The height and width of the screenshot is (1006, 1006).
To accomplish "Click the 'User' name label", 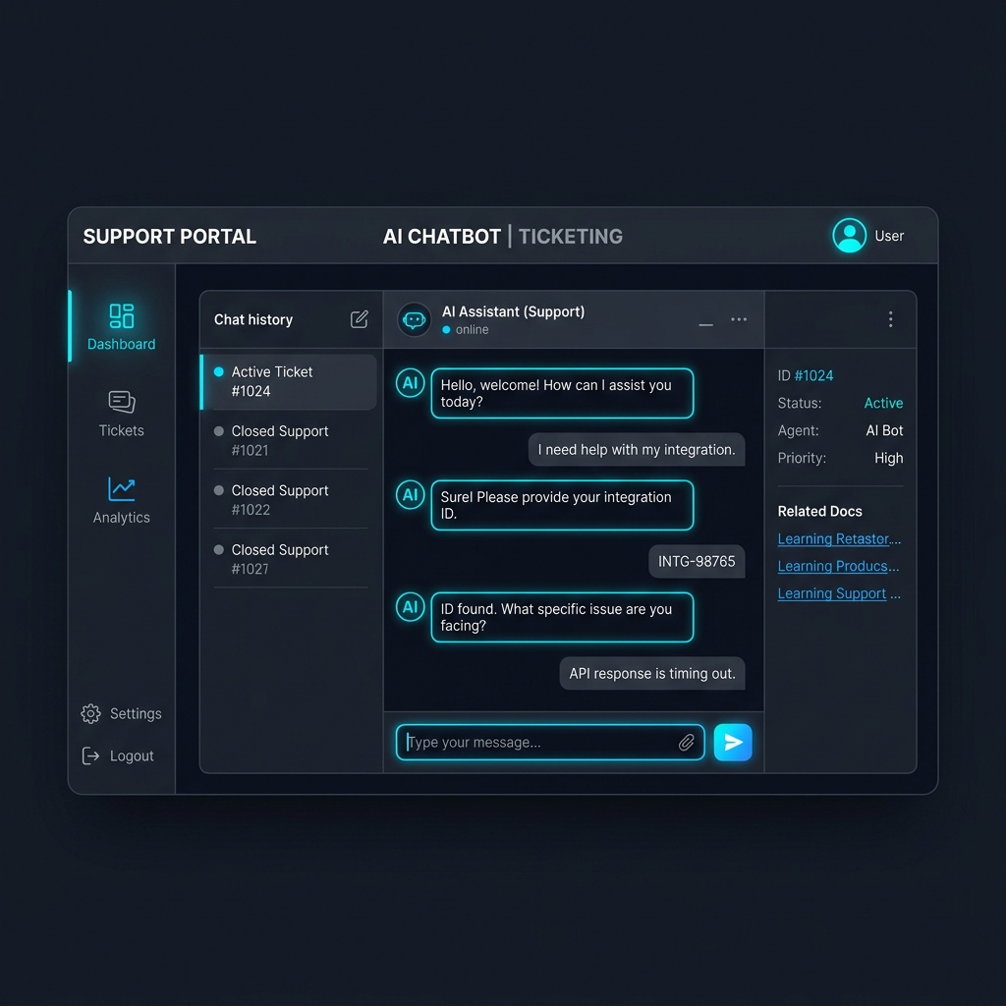I will point(889,236).
